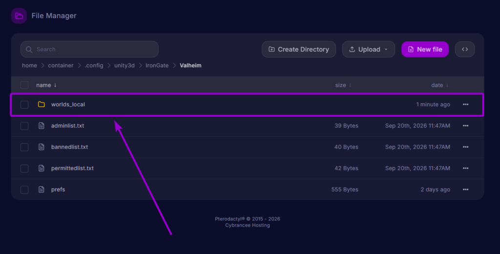Click the permittedlist.txt file icon
The height and width of the screenshot is (254, 500).
tap(41, 168)
